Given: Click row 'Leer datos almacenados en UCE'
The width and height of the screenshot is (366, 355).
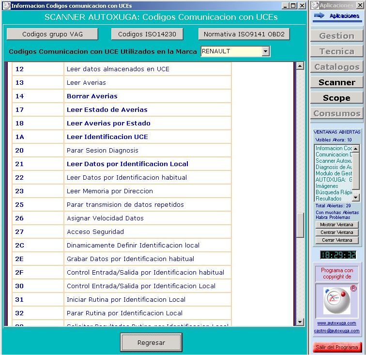Looking at the screenshot, I should click(x=122, y=69).
